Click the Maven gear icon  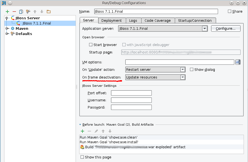point(13,29)
